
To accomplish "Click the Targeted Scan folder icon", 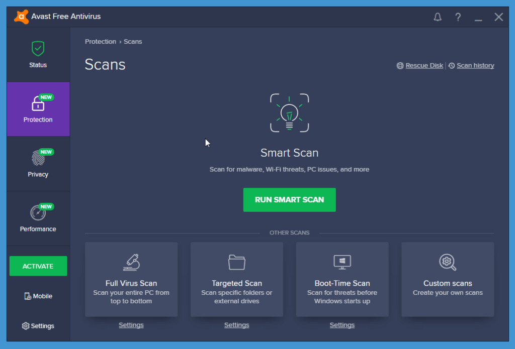I will coord(237,262).
